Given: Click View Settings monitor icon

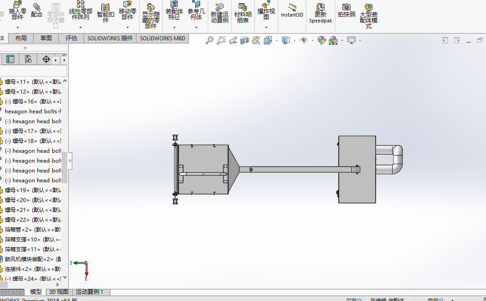Looking at the screenshot, I should click(x=351, y=40).
